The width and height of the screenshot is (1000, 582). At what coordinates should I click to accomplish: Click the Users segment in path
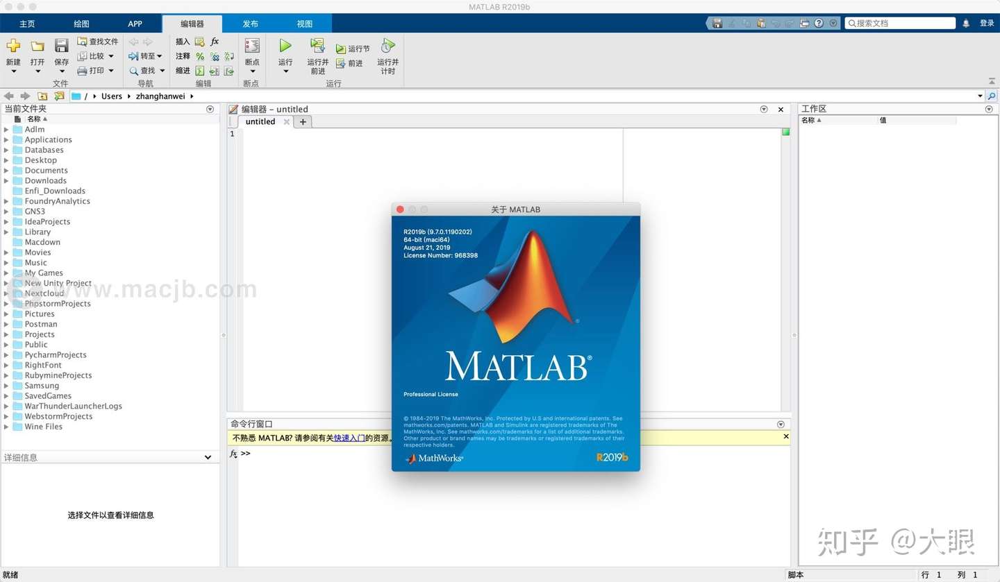pyautogui.click(x=111, y=96)
